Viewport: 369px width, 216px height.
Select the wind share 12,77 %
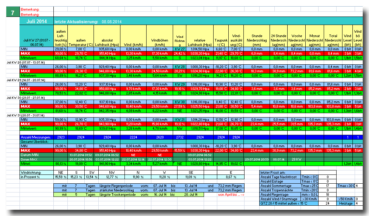tap(112, 177)
